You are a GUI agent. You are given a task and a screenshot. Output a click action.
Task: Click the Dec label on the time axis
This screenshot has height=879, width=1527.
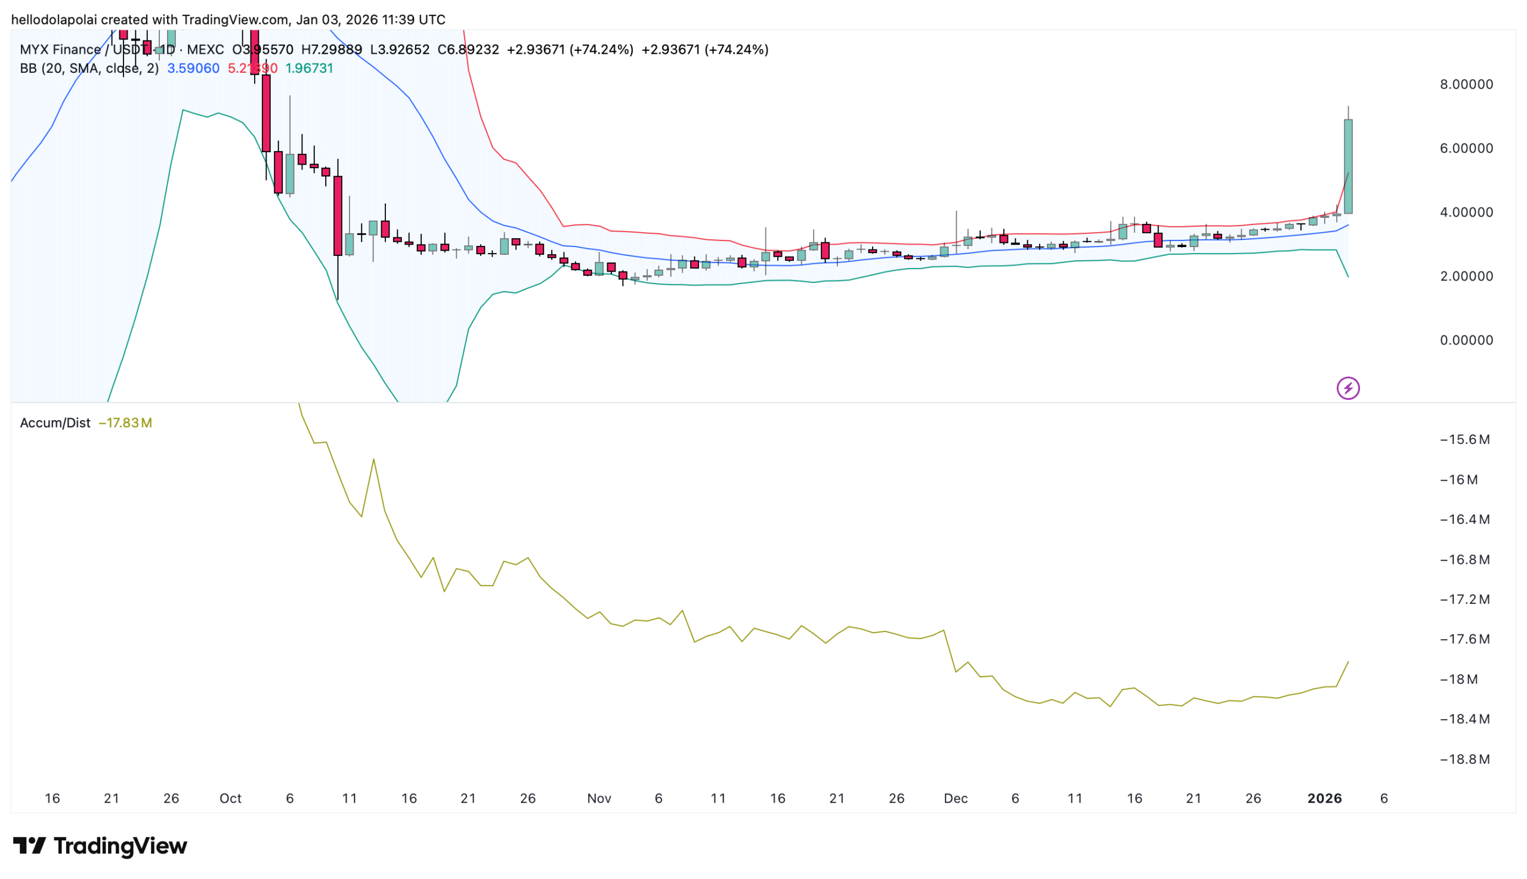pyautogui.click(x=955, y=798)
